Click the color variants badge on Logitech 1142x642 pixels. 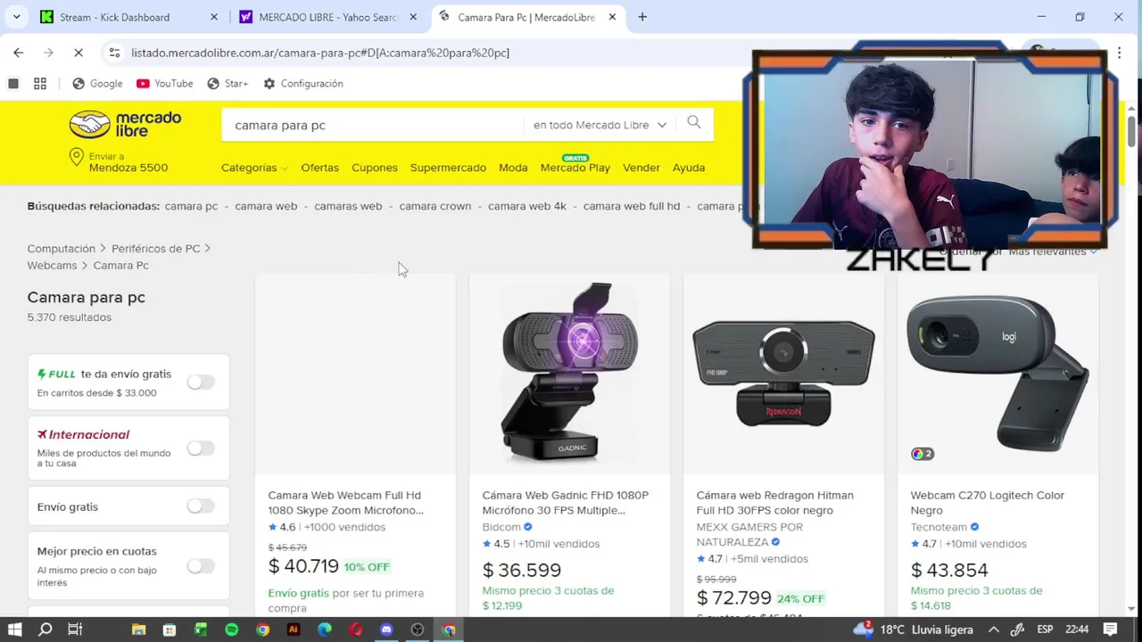(922, 454)
